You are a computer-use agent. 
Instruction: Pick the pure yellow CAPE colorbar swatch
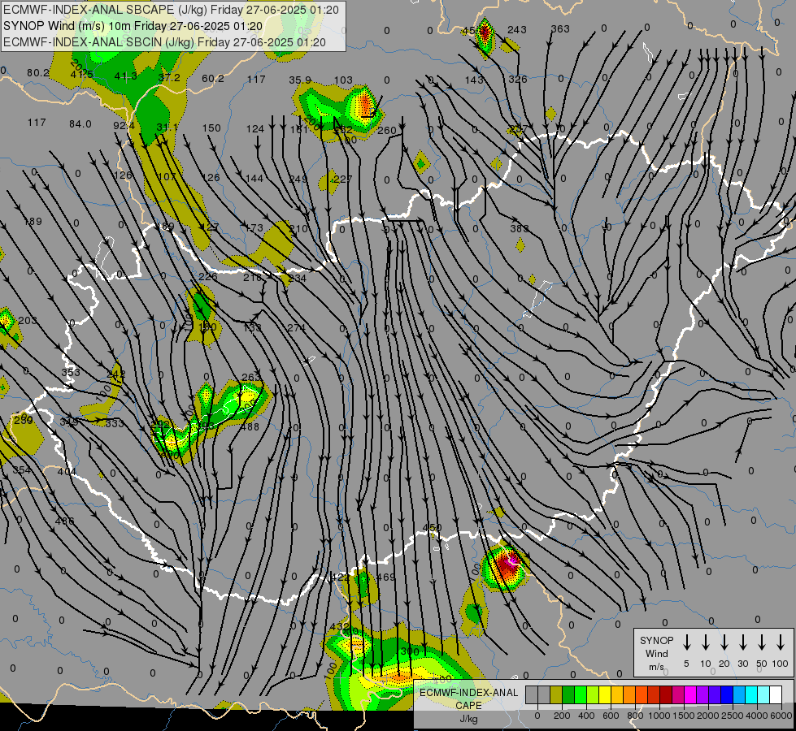(x=605, y=694)
